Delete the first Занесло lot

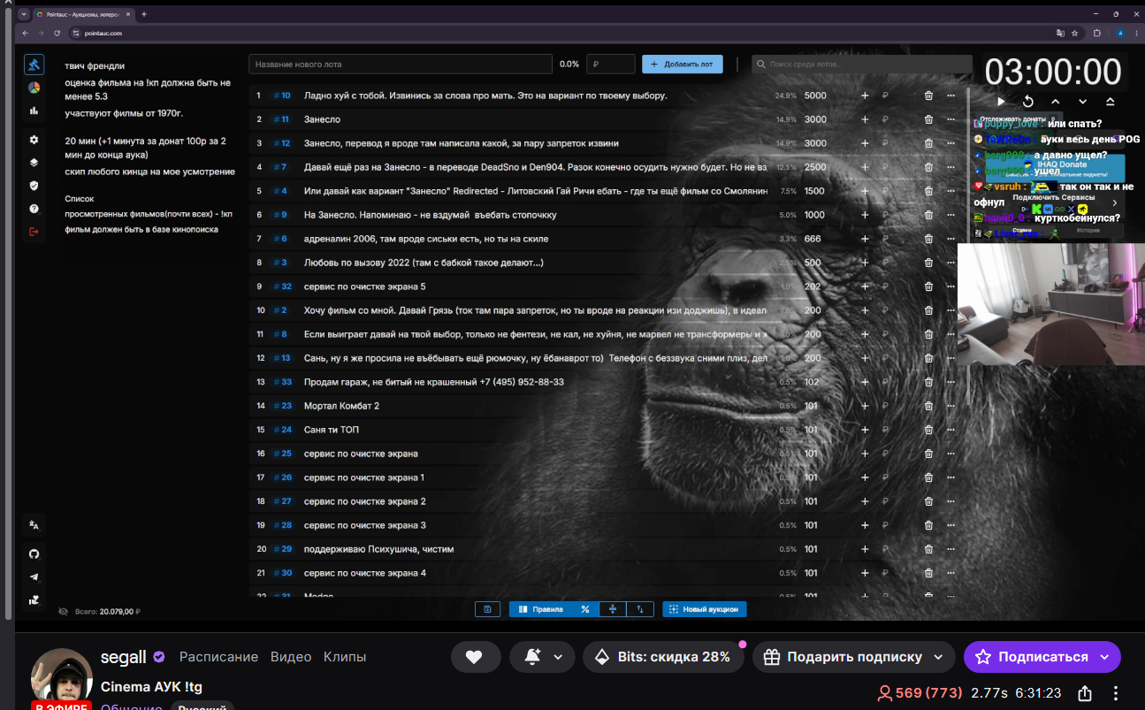point(928,119)
